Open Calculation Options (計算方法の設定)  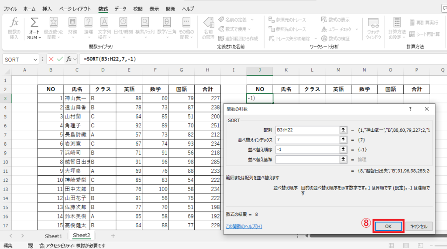[x=397, y=28]
